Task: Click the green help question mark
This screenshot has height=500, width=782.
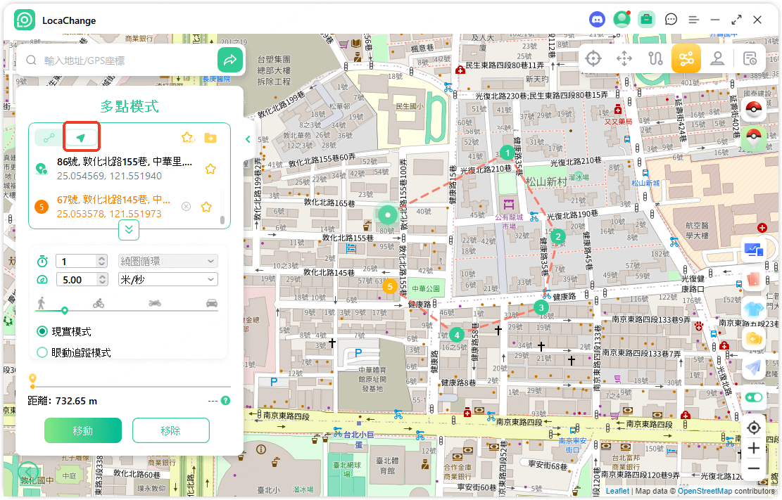Action: 225,400
